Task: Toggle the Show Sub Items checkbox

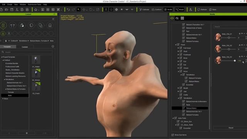Action: click(173, 135)
